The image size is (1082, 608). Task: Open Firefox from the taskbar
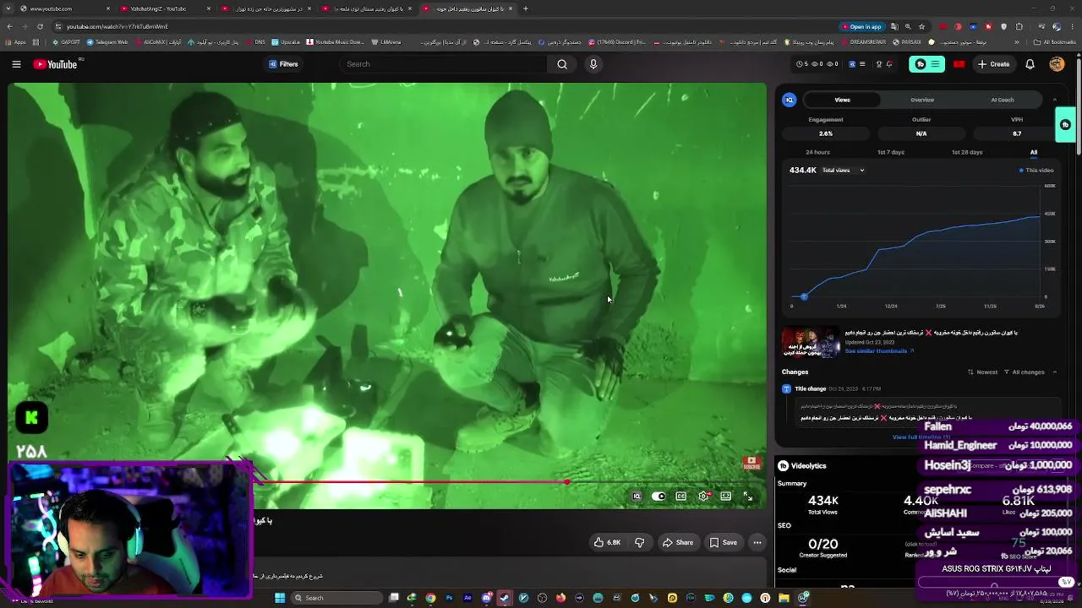pos(560,598)
